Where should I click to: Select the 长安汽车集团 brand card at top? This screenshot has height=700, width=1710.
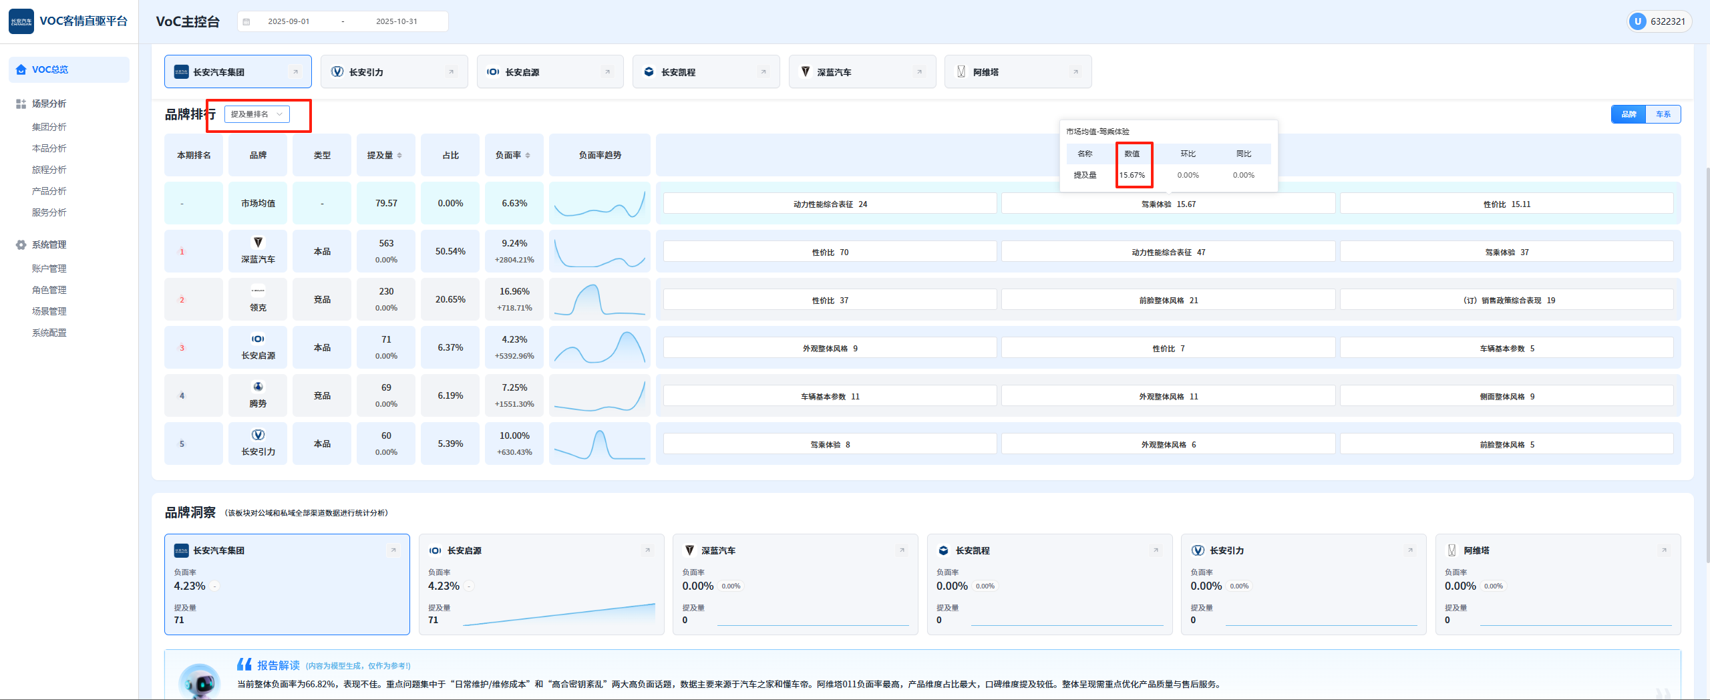(238, 72)
